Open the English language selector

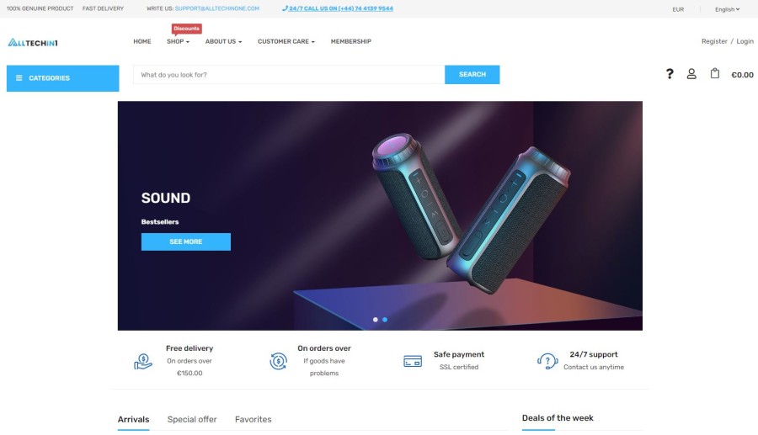tap(727, 9)
